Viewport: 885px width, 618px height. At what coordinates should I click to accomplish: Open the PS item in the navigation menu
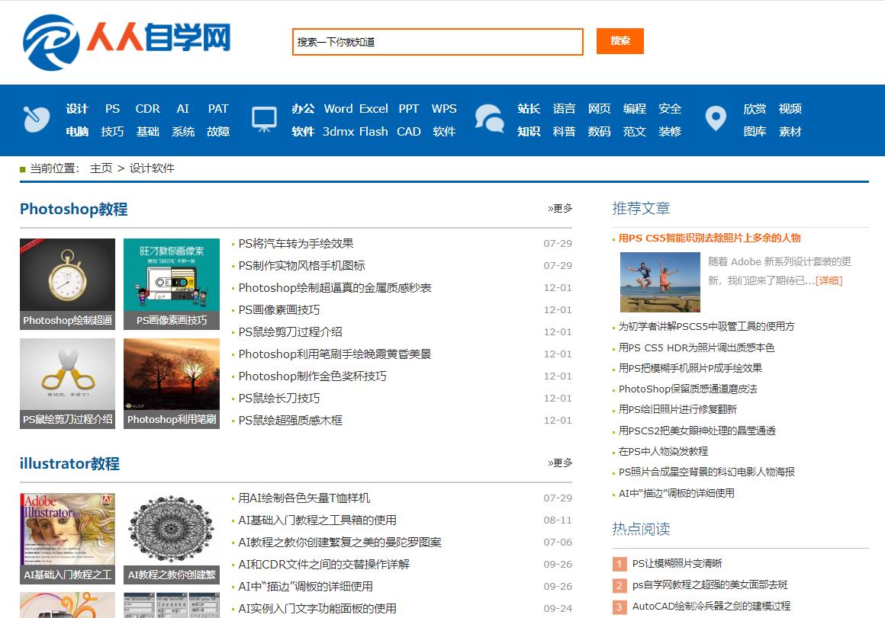pyautogui.click(x=112, y=109)
